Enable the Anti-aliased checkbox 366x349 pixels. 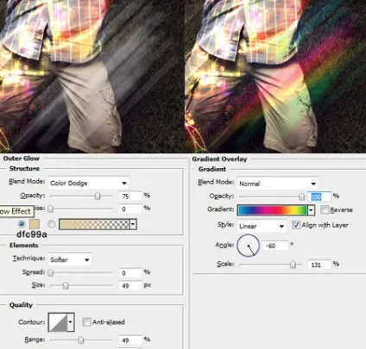(x=86, y=322)
